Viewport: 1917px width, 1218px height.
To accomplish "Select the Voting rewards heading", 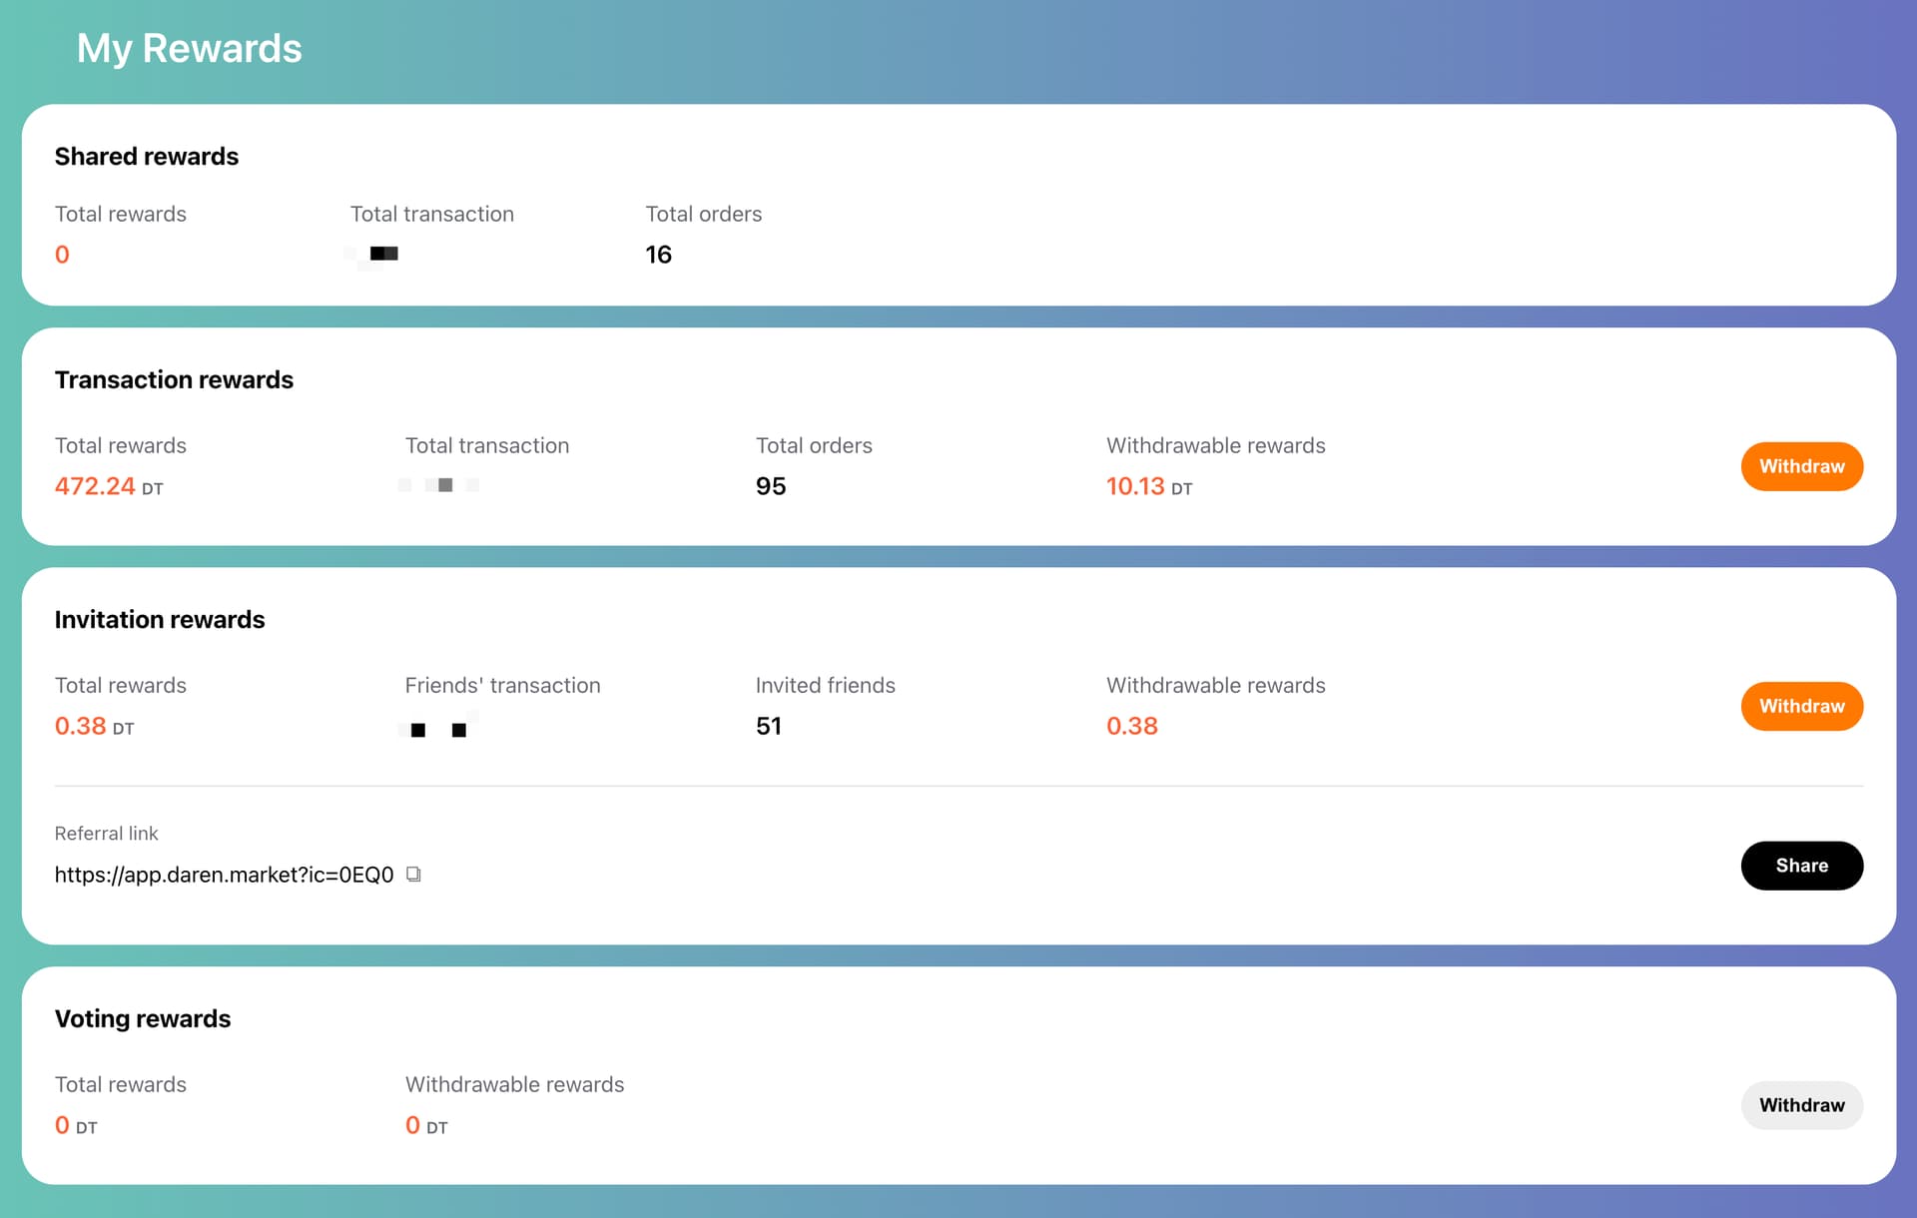I will pos(143,1019).
